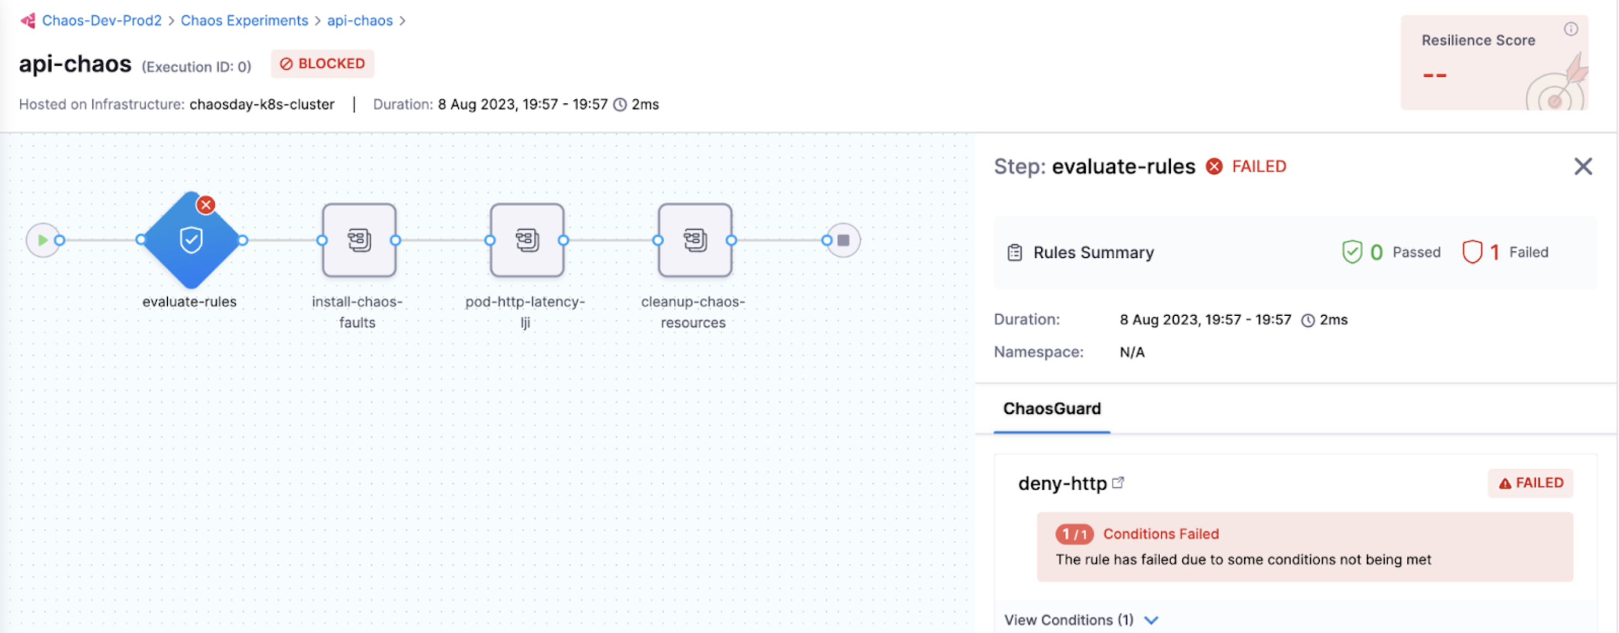The width and height of the screenshot is (1619, 633).
Task: Select the install-chaos-faults step node
Action: [359, 241]
